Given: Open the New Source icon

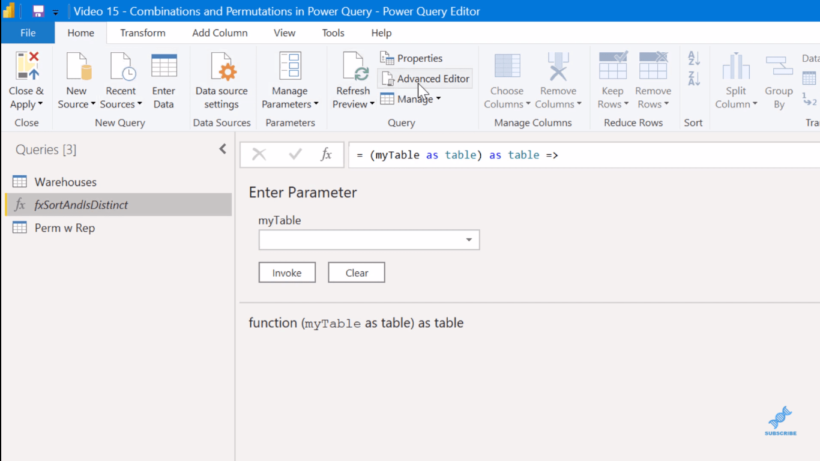Looking at the screenshot, I should (78, 66).
